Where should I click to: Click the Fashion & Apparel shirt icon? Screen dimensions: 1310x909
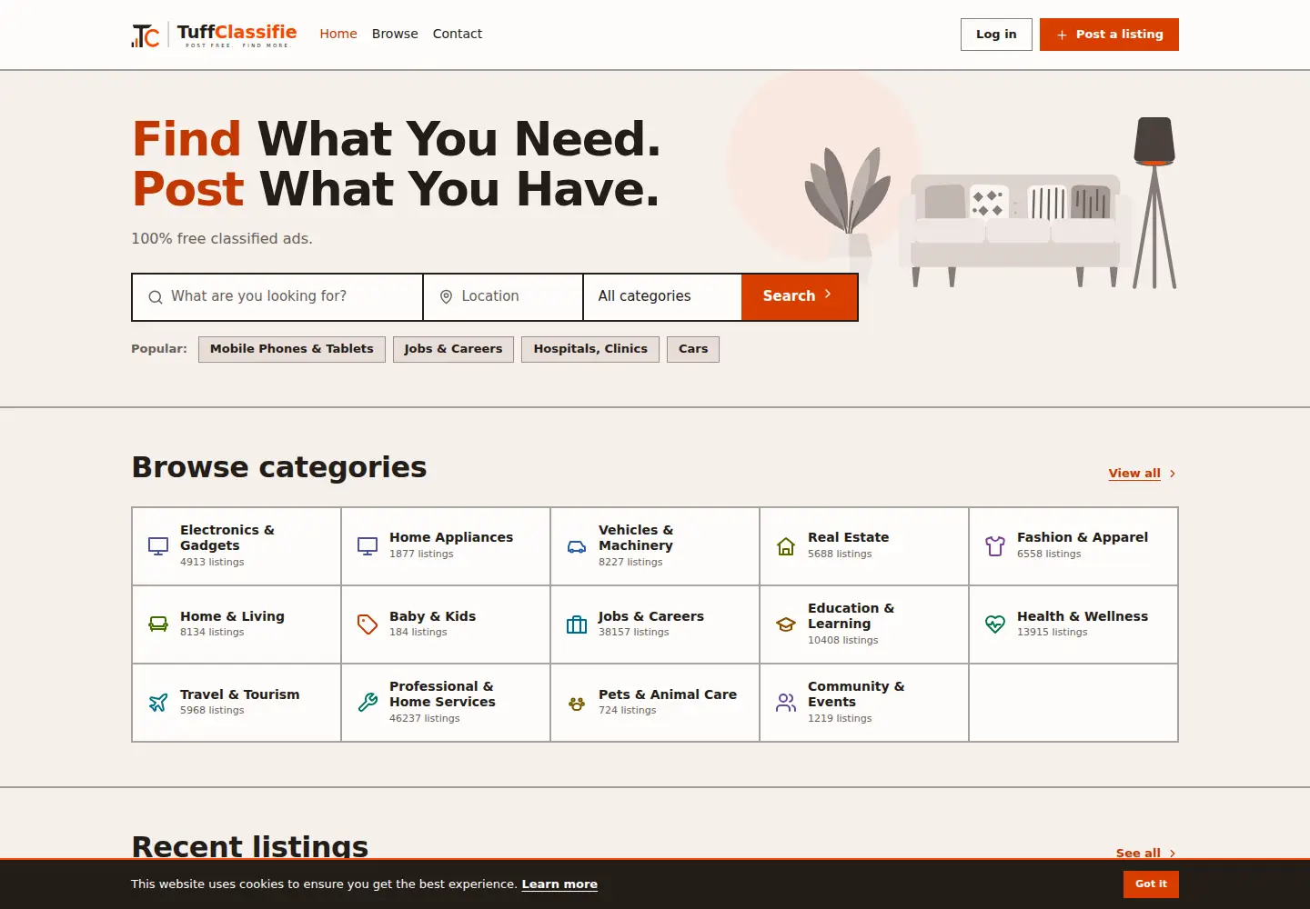pyautogui.click(x=995, y=546)
